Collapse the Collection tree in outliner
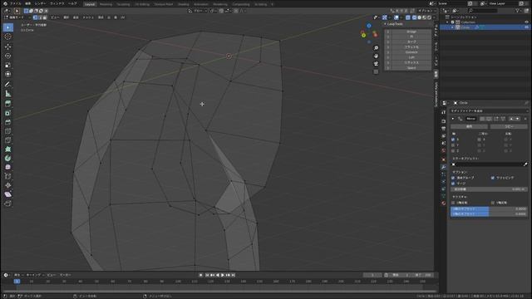532x299 pixels. [447, 22]
